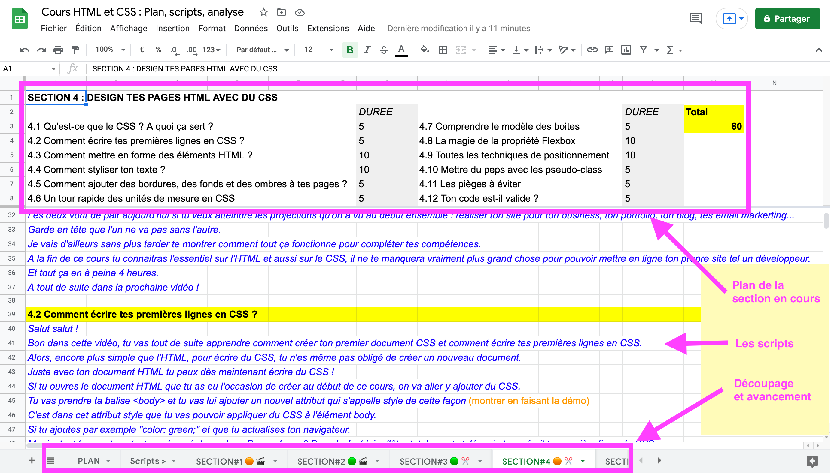
Task: Star this document
Action: (x=263, y=12)
